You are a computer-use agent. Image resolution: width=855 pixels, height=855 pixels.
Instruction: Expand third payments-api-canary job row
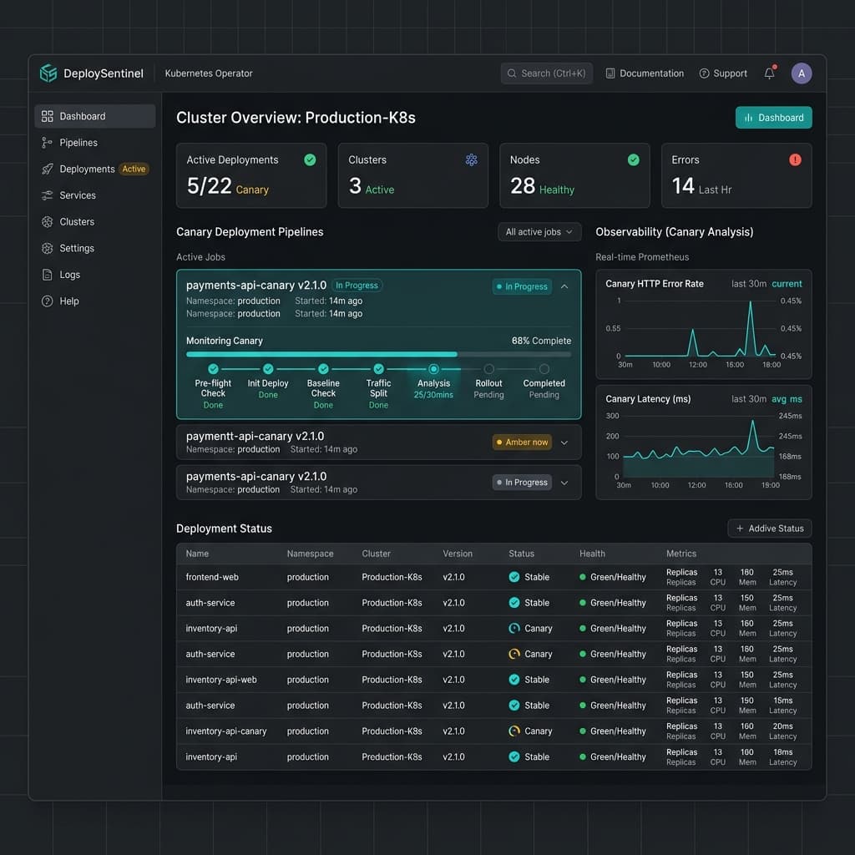[564, 483]
